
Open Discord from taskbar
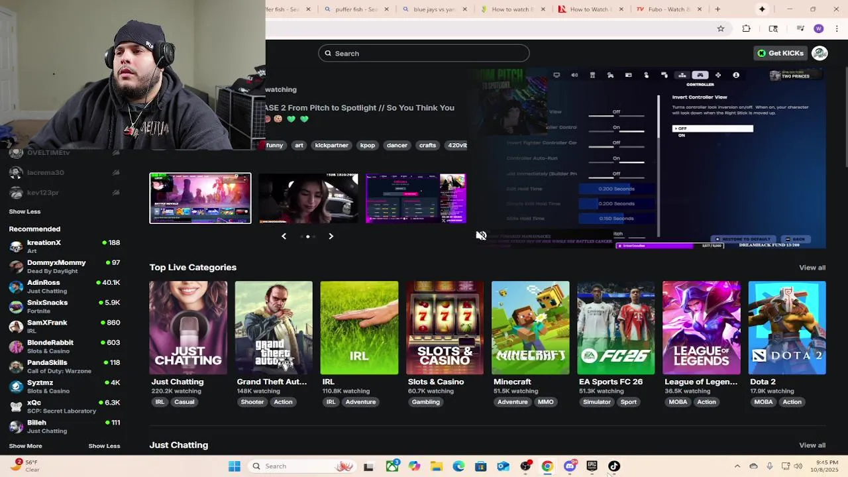pos(570,466)
